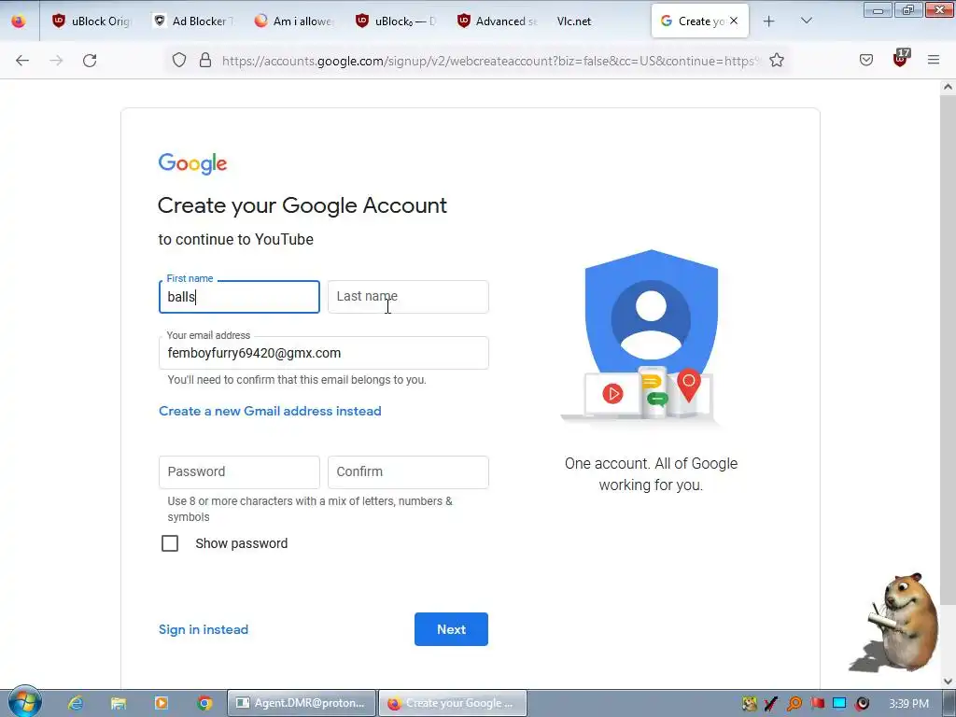This screenshot has width=956, height=717.
Task: Open a new tab with the plus icon
Action: [769, 21]
